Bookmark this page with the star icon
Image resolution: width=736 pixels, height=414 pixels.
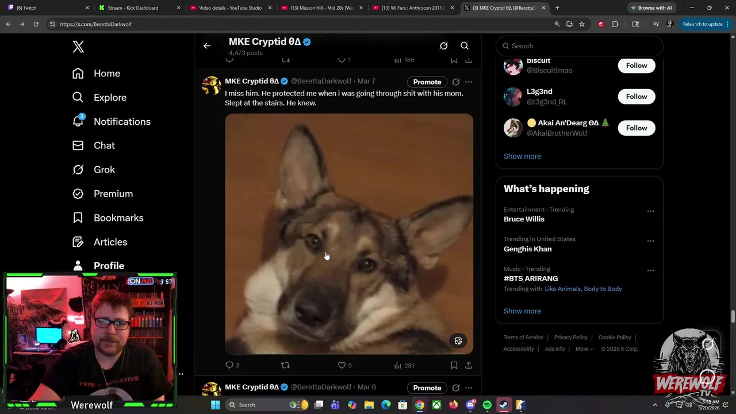click(x=582, y=24)
